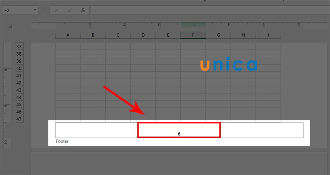330x175 pixels.
Task: Select column A header
Action: tap(68, 35)
